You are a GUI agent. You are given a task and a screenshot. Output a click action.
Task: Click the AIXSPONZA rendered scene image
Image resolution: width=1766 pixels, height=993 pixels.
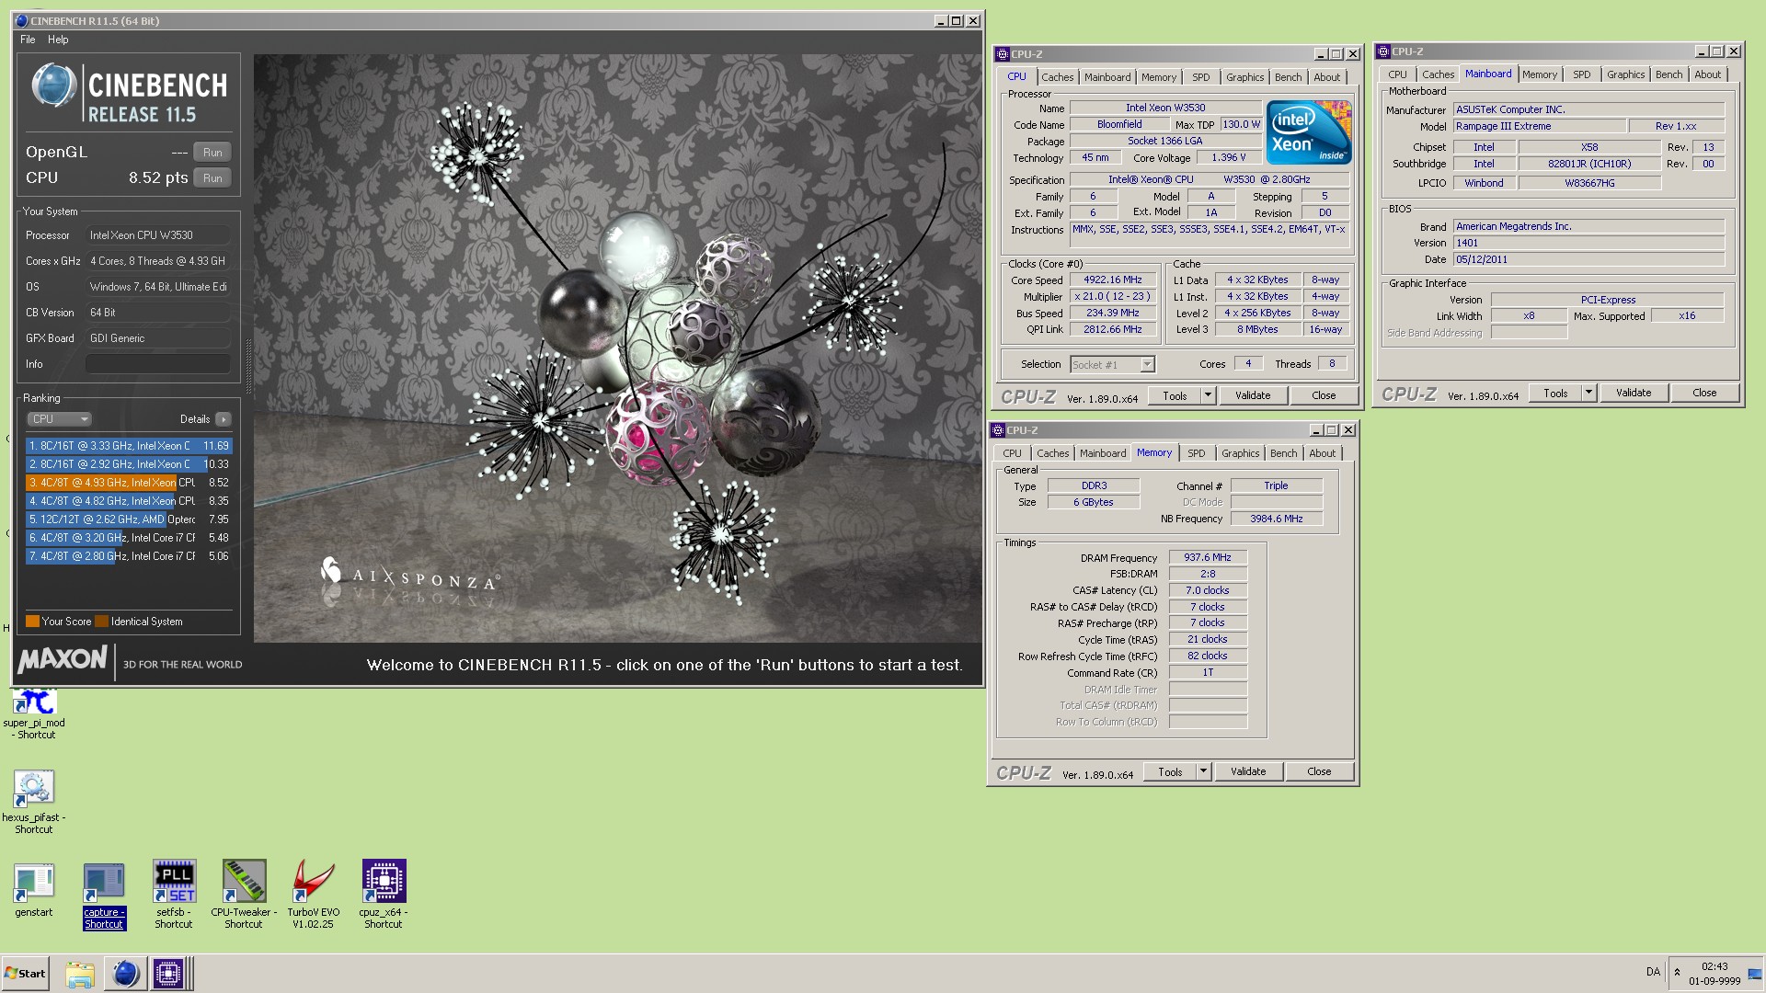pos(617,348)
